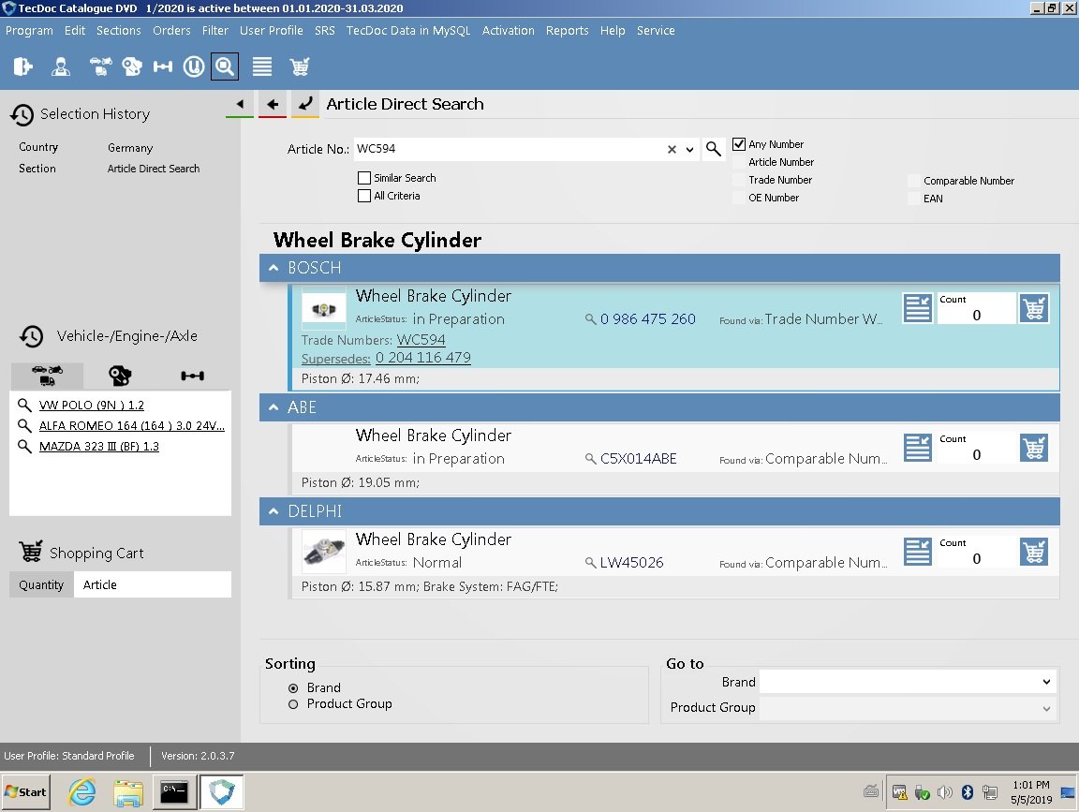The height and width of the screenshot is (812, 1079).
Task: Open the list view toolbar icon
Action: pos(262,66)
